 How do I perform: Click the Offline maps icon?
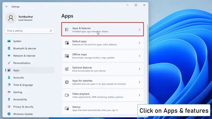(67, 56)
